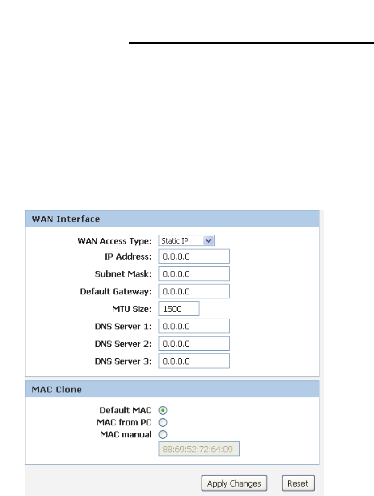Click the IP Address input field
Screen dimensions: 374x496
pos(193,256)
